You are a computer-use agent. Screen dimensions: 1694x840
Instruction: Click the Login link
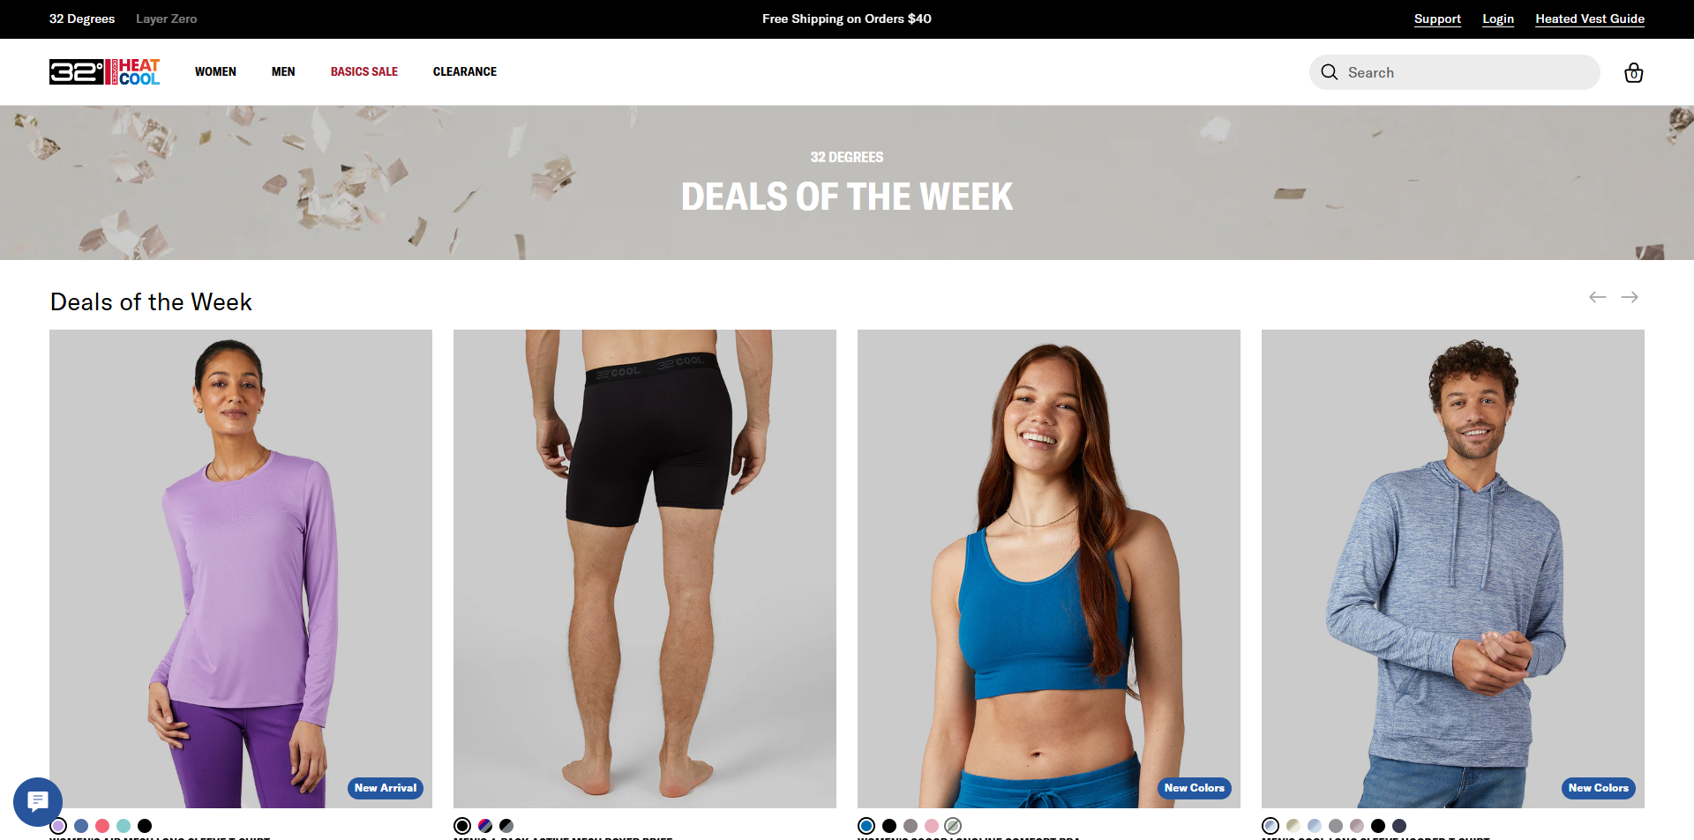(1498, 19)
